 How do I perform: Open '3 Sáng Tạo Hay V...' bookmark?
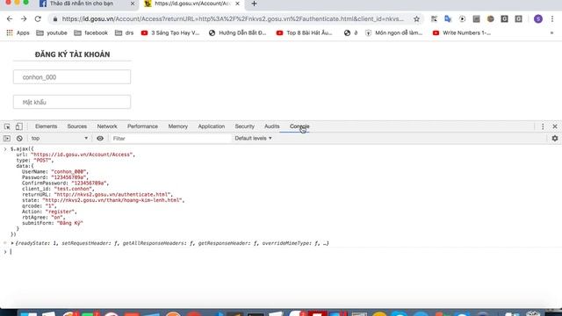(x=170, y=33)
